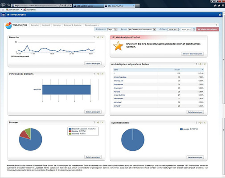Open the Domain dropdown
The width and height of the screenshot is (225, 178).
142,29
